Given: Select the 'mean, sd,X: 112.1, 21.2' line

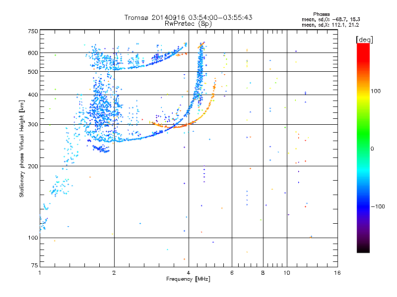Looking at the screenshot, I should pos(330,25).
